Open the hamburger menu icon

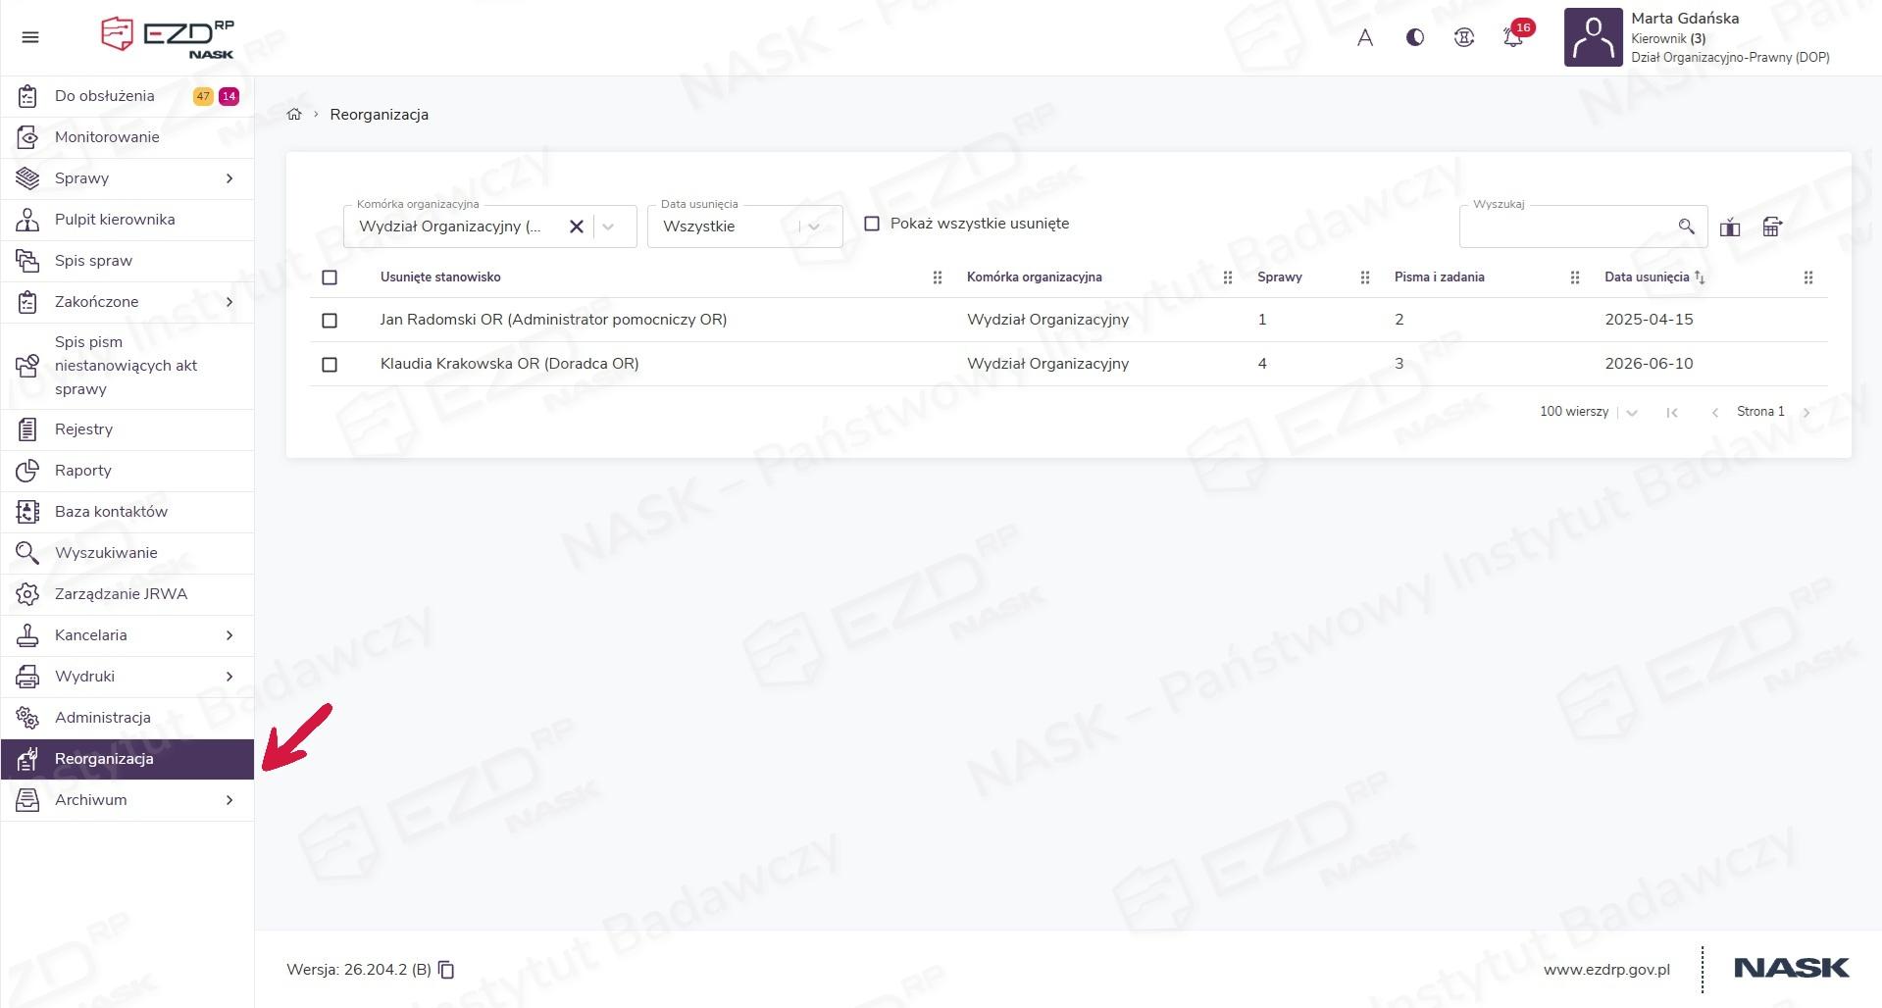click(30, 37)
